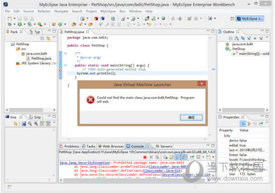Toggle Show Categories button in Properties panel
Viewport: 275px width, 193px height.
pos(243,124)
